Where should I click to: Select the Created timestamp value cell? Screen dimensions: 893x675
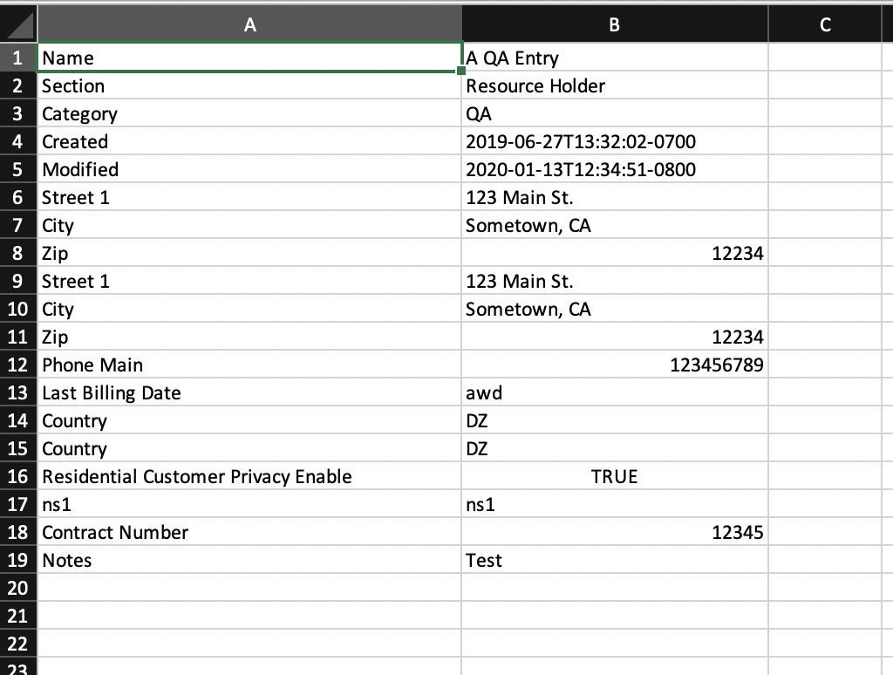pos(614,142)
